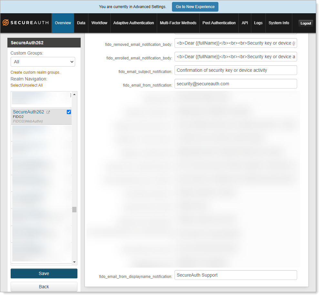321x297 pixels.
Task: Open the Multi-Factor Methods tab
Action: pyautogui.click(x=178, y=23)
